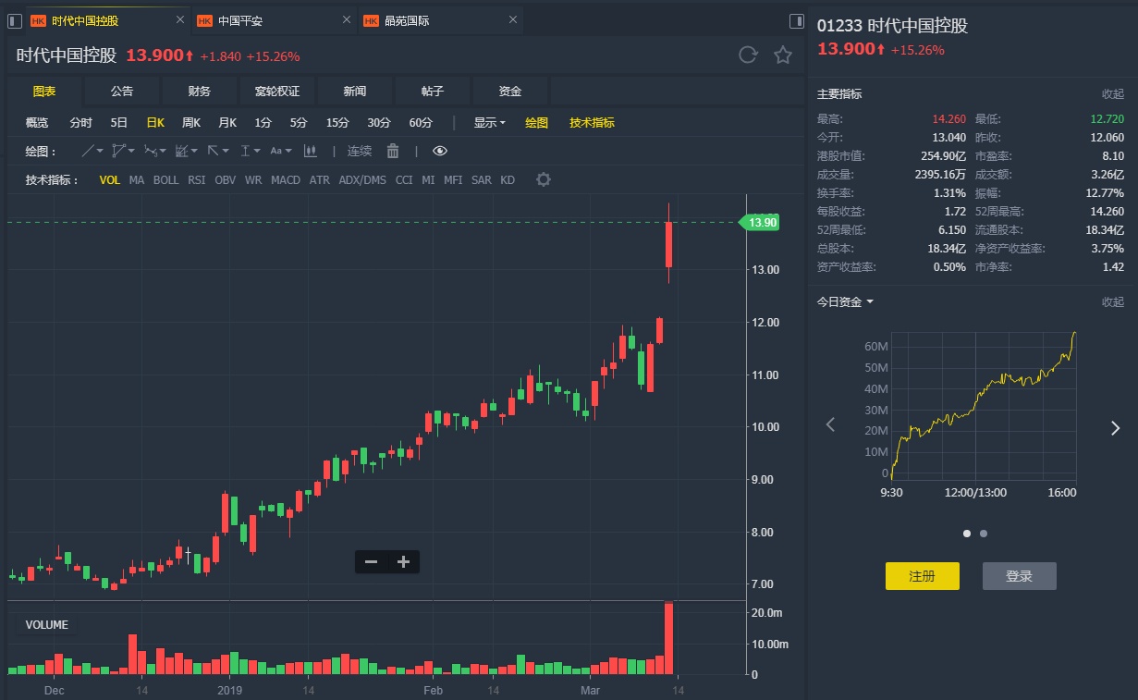The height and width of the screenshot is (700, 1138).
Task: Open the 新闻 news tab
Action: (x=355, y=91)
